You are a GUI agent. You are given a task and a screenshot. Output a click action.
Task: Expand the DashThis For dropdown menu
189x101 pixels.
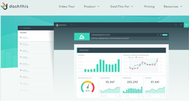tap(122, 6)
